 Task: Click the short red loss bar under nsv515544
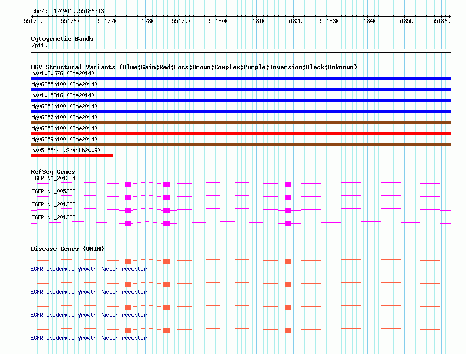click(x=72, y=156)
